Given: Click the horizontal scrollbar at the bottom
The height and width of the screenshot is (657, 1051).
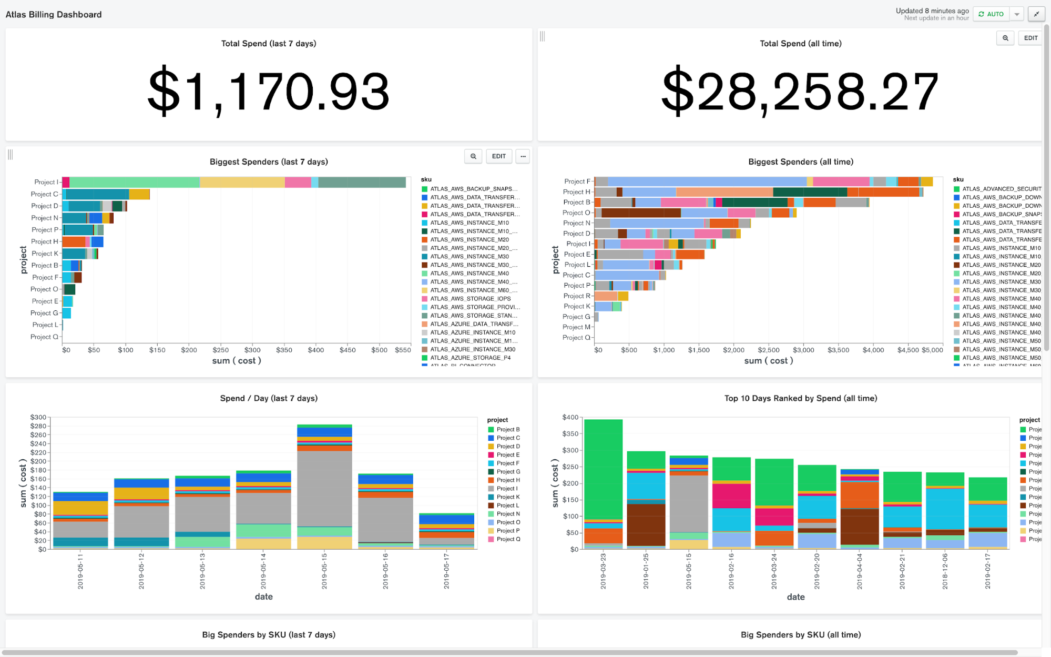Looking at the screenshot, I should 510,652.
